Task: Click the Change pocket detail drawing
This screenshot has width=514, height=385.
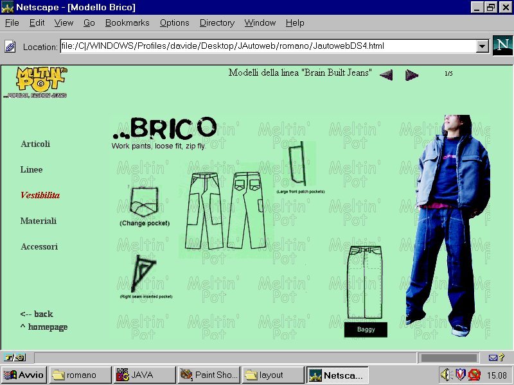Action: [x=144, y=201]
